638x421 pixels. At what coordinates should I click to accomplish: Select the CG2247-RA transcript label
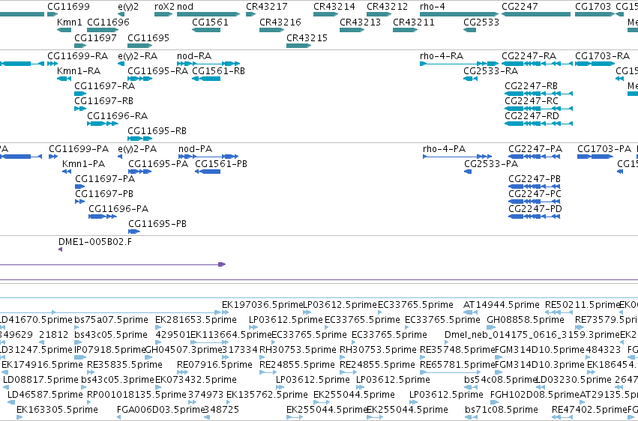pyautogui.click(x=529, y=55)
